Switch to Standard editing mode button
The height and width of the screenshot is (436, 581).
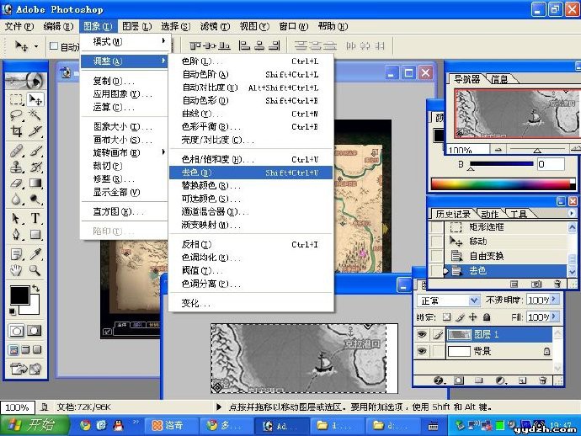point(16,331)
